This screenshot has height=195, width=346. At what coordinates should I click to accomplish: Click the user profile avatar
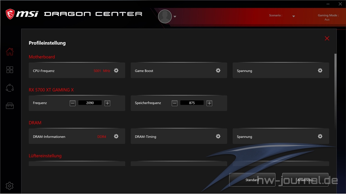point(165,16)
